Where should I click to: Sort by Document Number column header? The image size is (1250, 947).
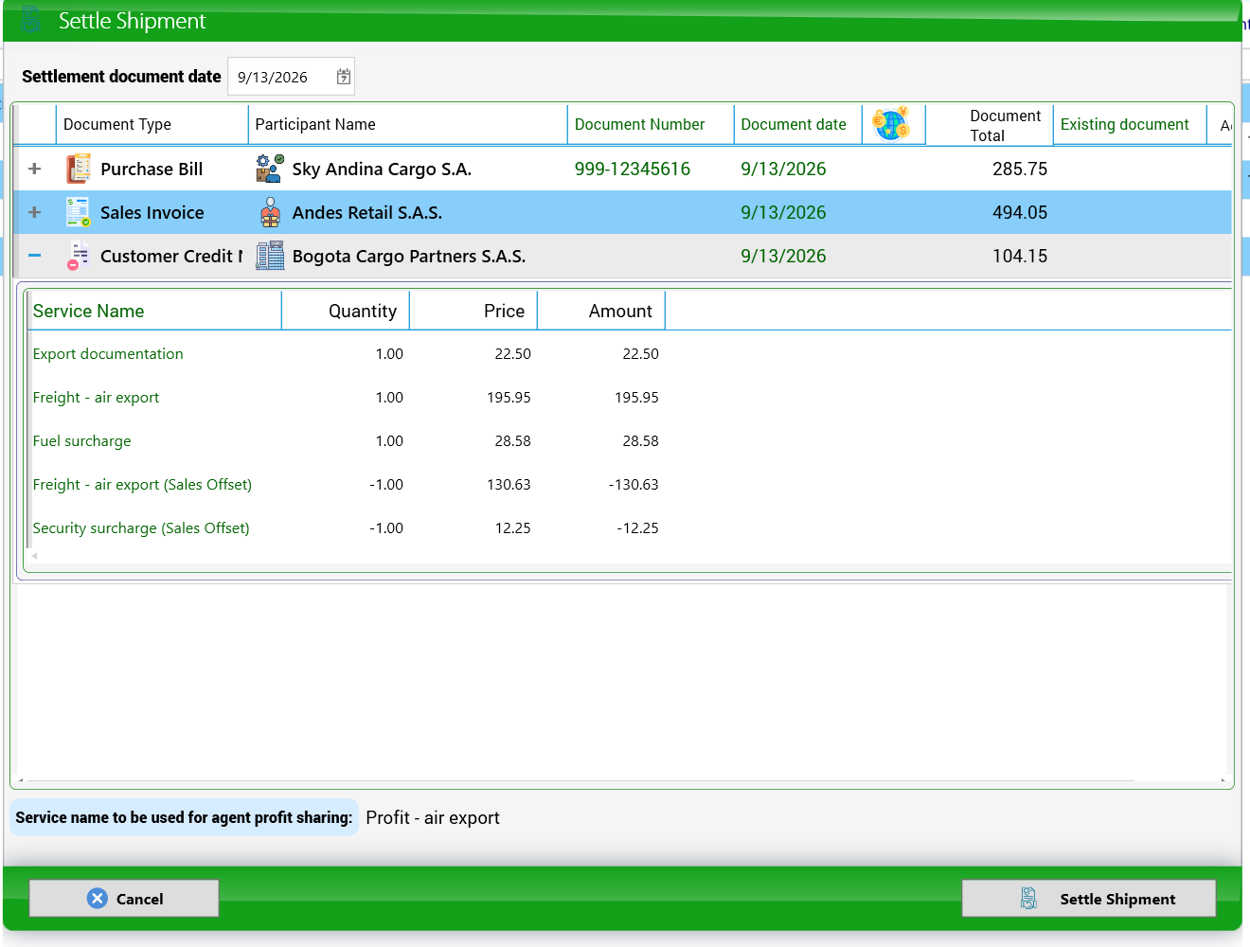(651, 124)
